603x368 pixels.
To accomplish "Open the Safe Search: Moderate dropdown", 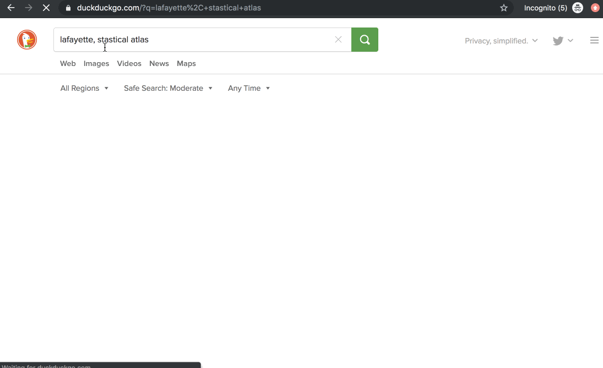I will pos(168,89).
